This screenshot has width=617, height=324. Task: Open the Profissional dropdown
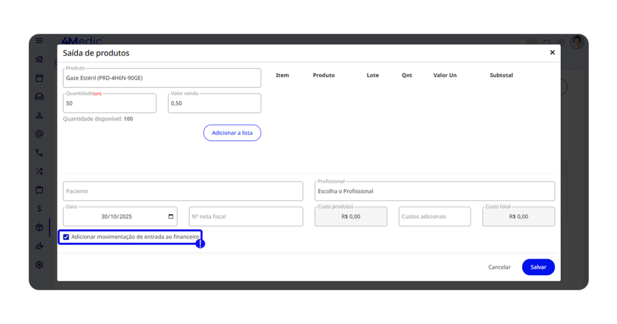point(434,192)
